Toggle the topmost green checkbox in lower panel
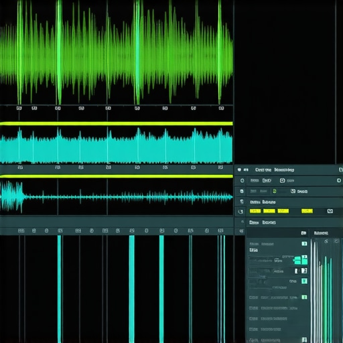 click(x=304, y=244)
